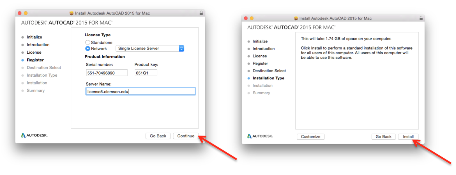Select the Network license type radio button
The width and height of the screenshot is (456, 175).
tap(88, 49)
